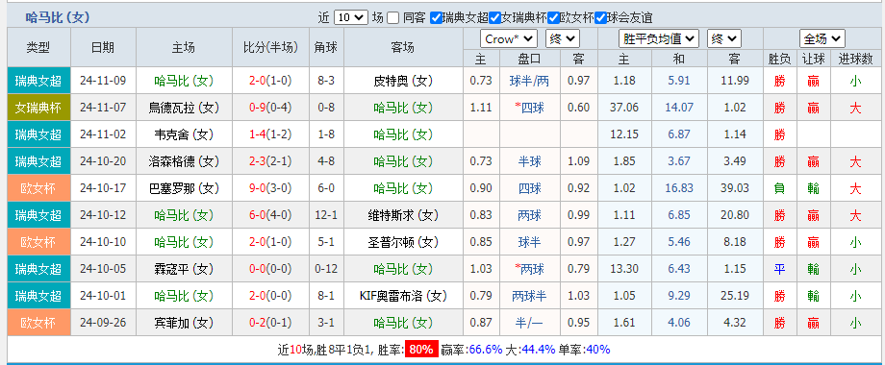
Task: Click the 半/一 handicap cell
Action: [x=529, y=323]
